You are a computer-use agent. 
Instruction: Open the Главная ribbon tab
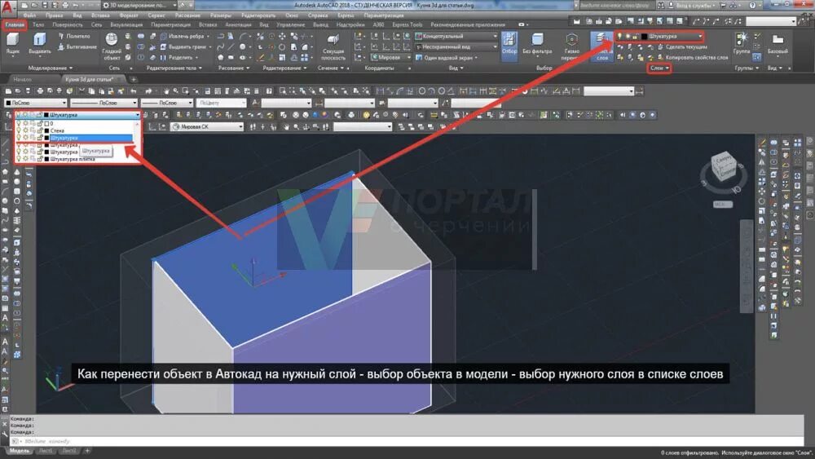coord(15,24)
